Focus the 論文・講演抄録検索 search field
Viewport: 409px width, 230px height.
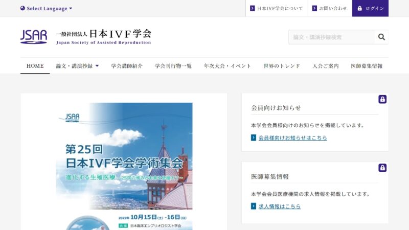331,37
